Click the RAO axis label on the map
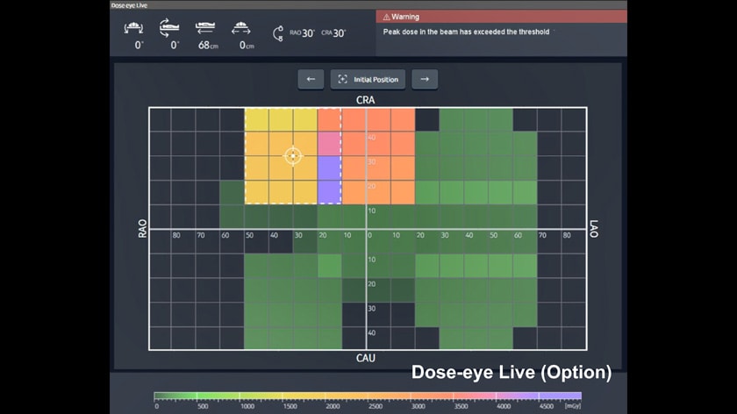The image size is (737, 414). [141, 230]
